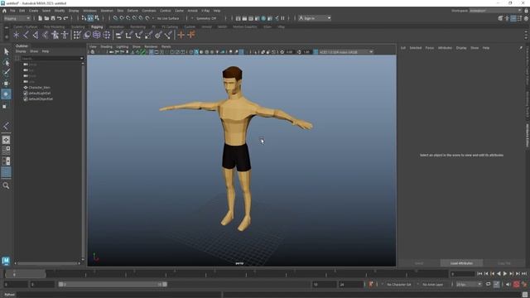The image size is (530, 298).
Task: Click the magnifier search icon in left sidebar
Action: [6, 185]
